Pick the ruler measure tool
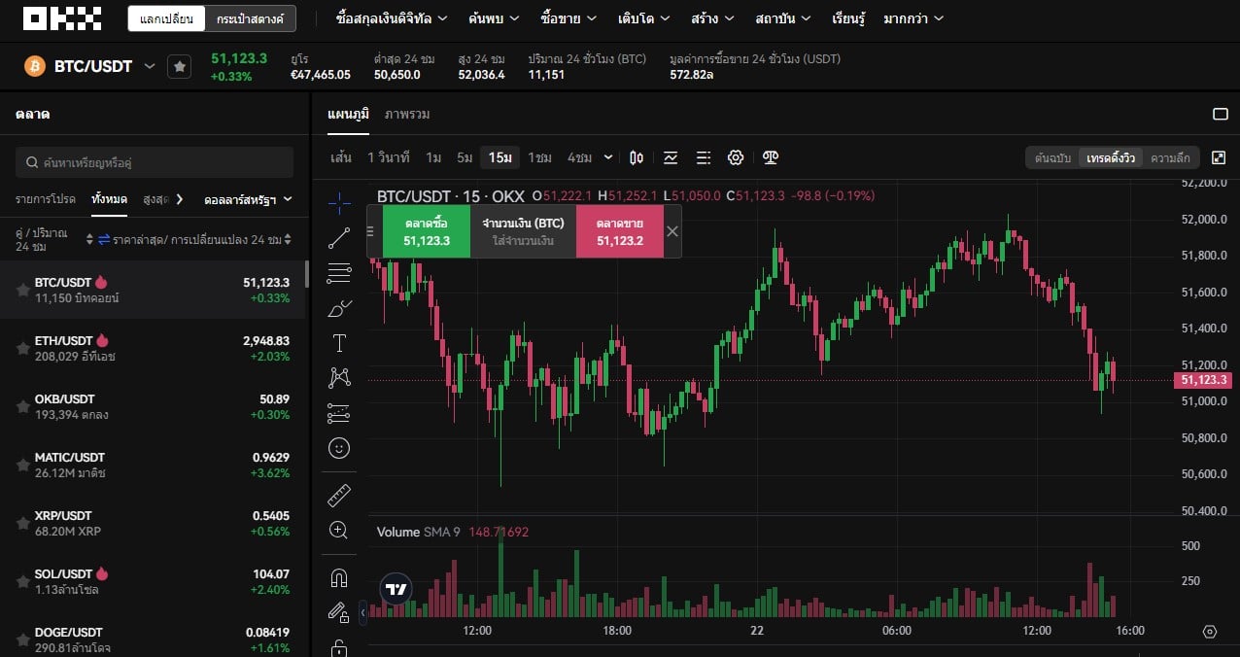Screen dimensions: 1240x657 tap(339, 495)
